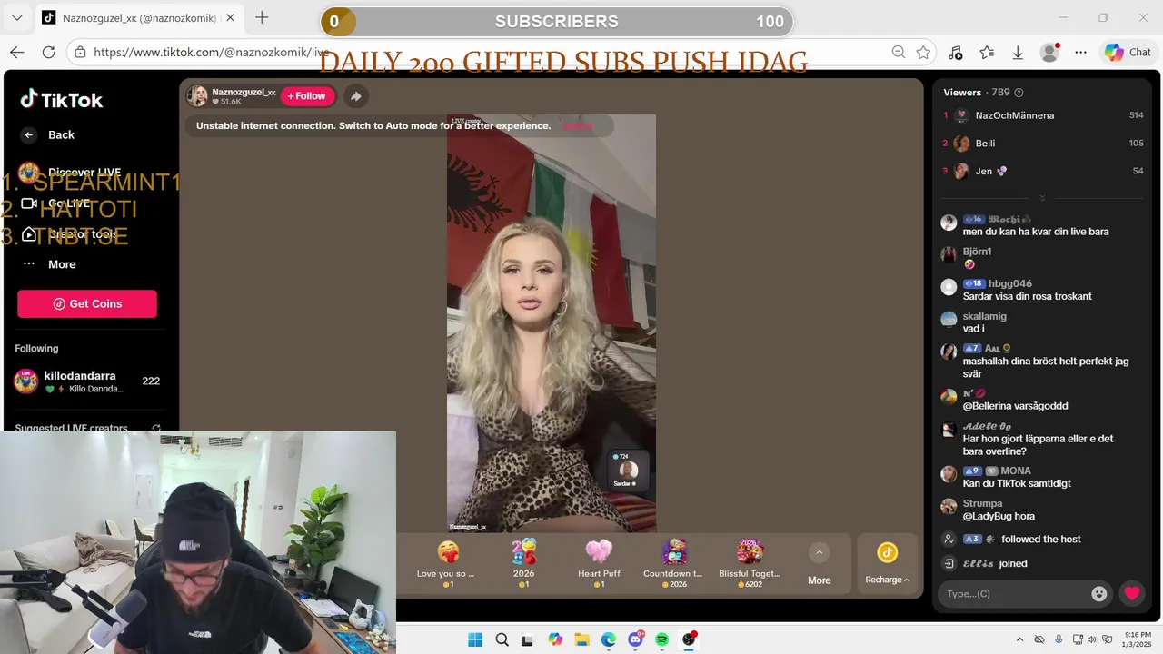Open Björn1 chat user

pyautogui.click(x=977, y=252)
